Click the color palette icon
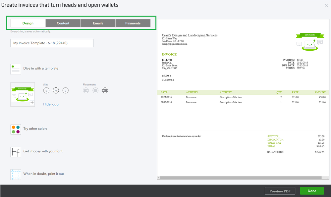The width and height of the screenshot is (331, 197). point(16,129)
